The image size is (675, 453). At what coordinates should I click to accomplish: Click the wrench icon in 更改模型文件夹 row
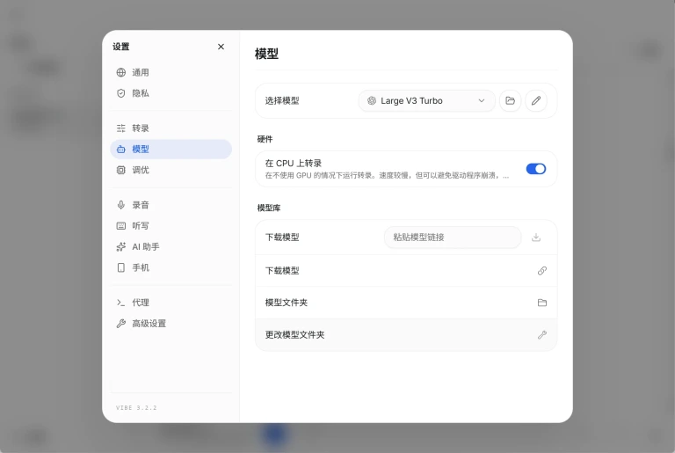[542, 335]
